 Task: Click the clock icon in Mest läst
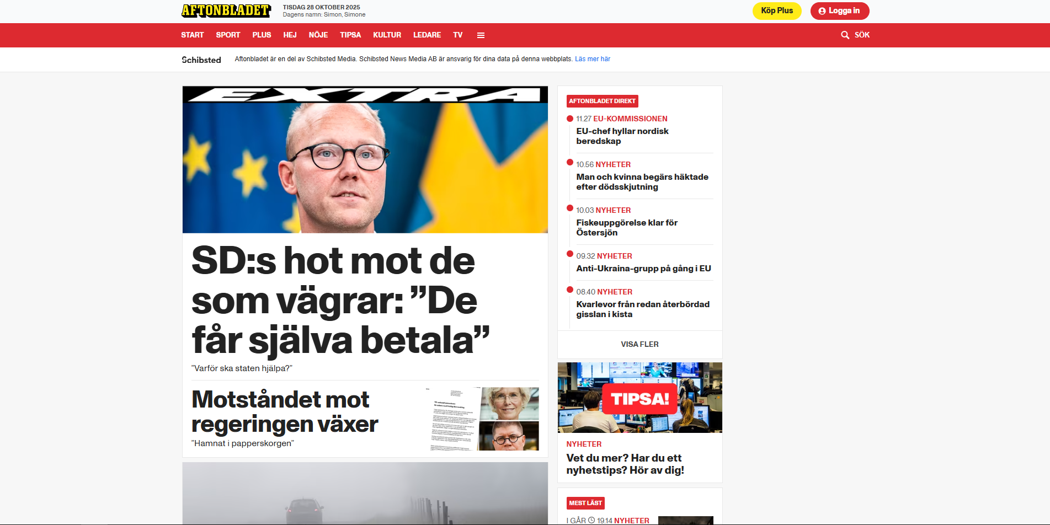[591, 520]
